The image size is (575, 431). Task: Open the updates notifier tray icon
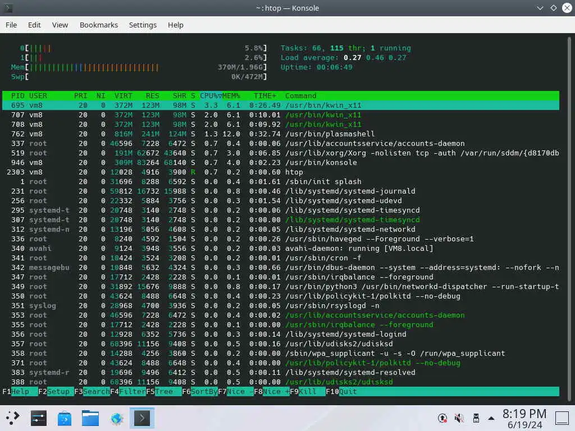tap(442, 418)
